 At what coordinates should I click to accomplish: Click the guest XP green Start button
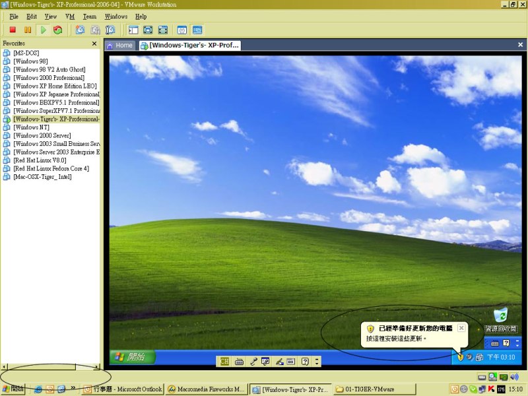pyautogui.click(x=133, y=356)
